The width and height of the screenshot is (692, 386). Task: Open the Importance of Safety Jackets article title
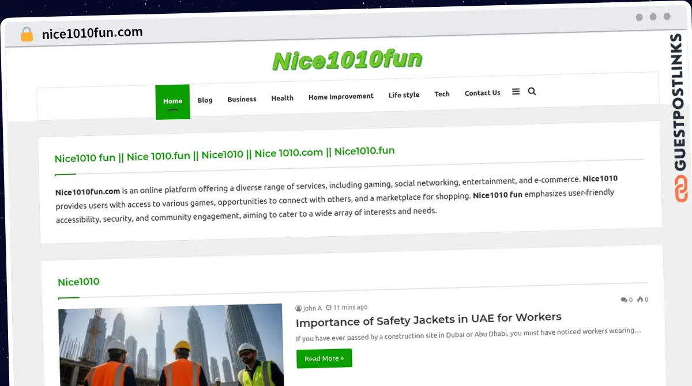point(428,318)
